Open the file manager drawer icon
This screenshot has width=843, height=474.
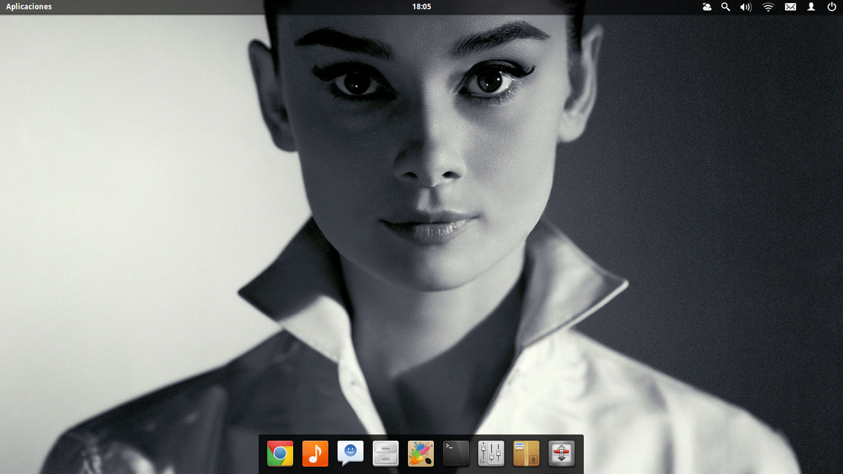[x=386, y=454]
